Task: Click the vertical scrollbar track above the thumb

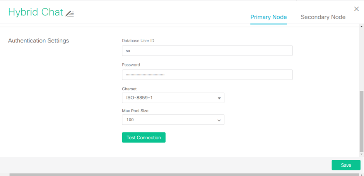Action: (x=361, y=58)
